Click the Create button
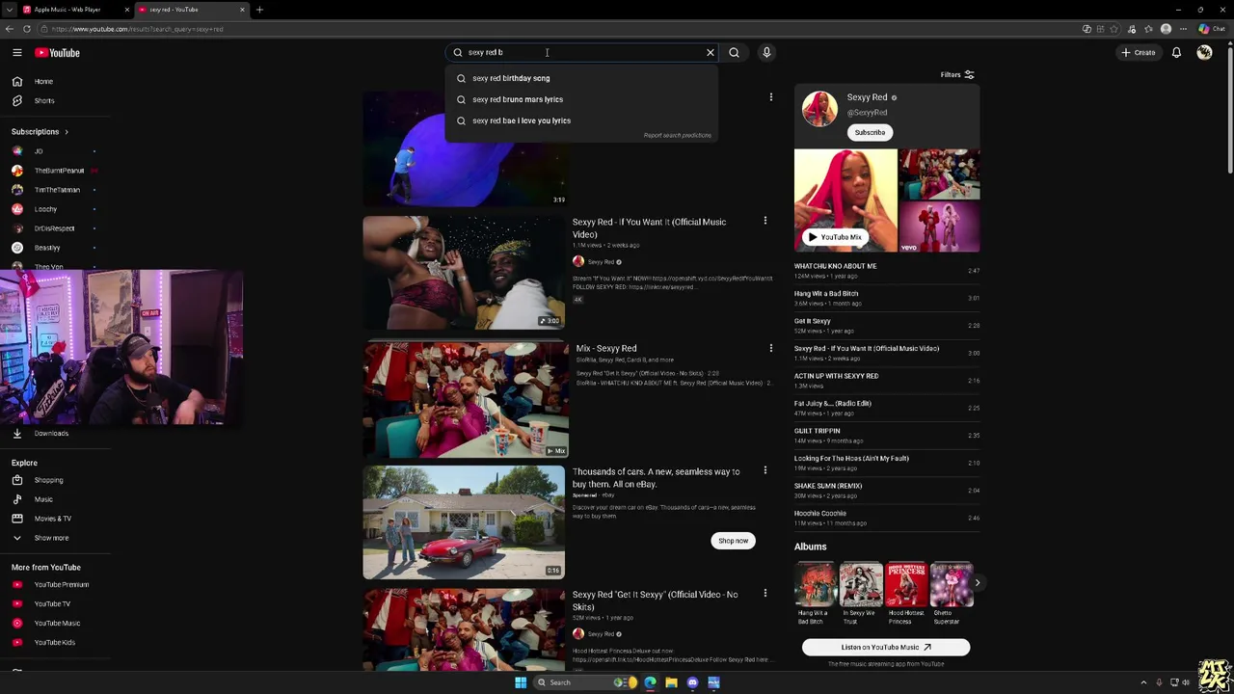 [1139, 53]
